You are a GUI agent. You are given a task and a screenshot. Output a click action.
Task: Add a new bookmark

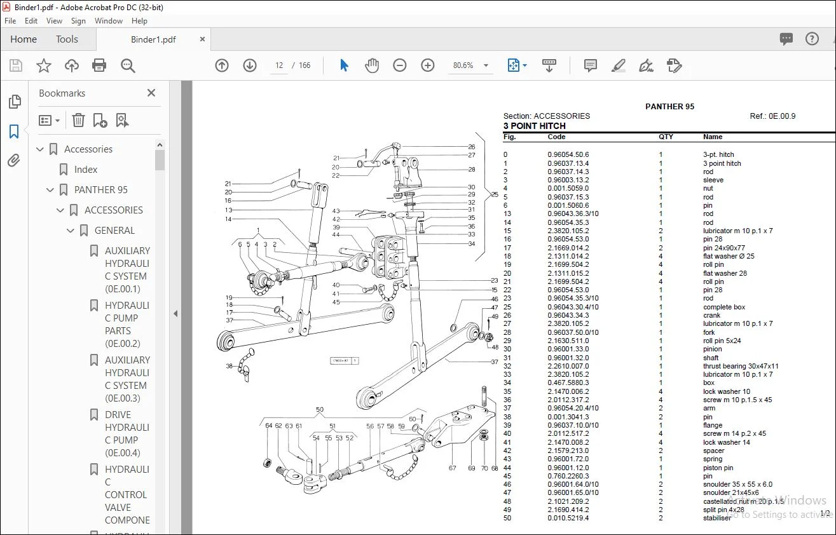click(100, 120)
